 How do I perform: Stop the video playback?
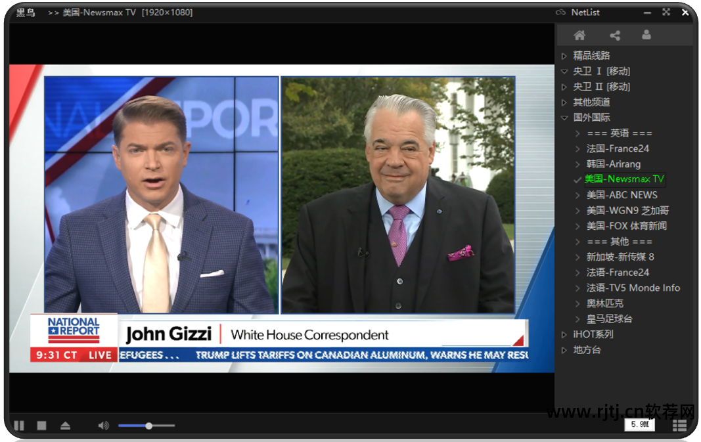pos(41,426)
